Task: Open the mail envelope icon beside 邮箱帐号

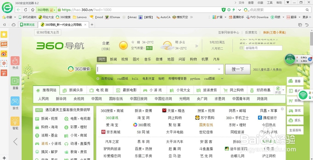Action: point(241,48)
